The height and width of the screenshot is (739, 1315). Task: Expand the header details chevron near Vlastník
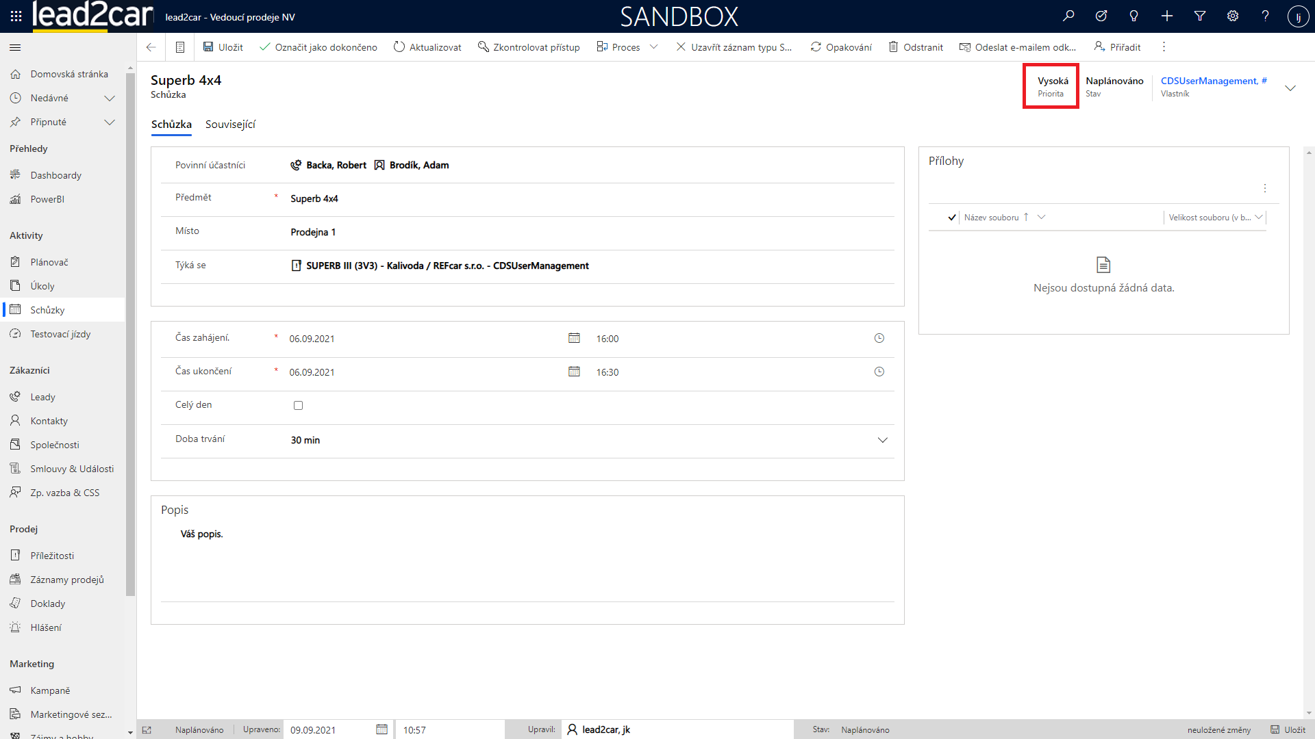1290,88
